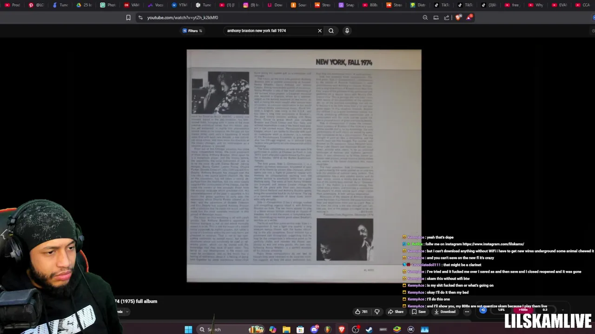595x334 pixels.
Task: Open the three-dot more actions menu
Action: [x=467, y=312]
